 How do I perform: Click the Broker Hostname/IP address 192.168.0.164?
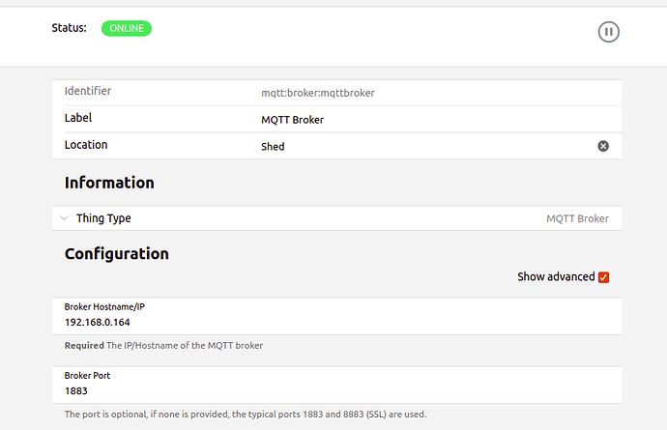coord(98,322)
